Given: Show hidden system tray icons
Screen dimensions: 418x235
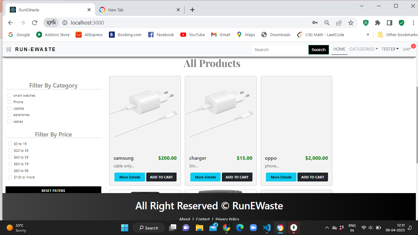Looking at the screenshot, I should click(x=327, y=228).
